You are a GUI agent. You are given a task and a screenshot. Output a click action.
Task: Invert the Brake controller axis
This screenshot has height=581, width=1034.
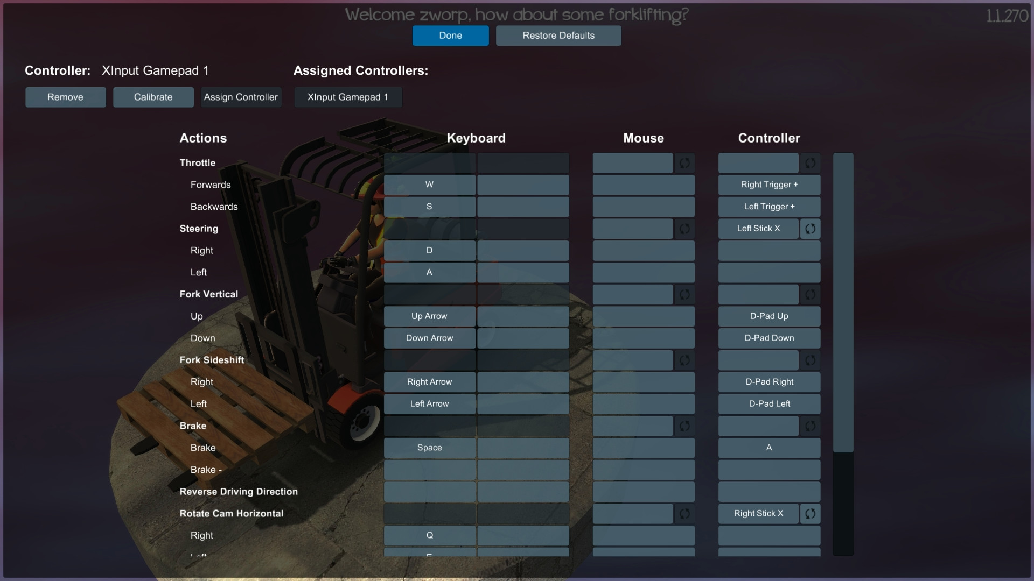click(x=811, y=426)
